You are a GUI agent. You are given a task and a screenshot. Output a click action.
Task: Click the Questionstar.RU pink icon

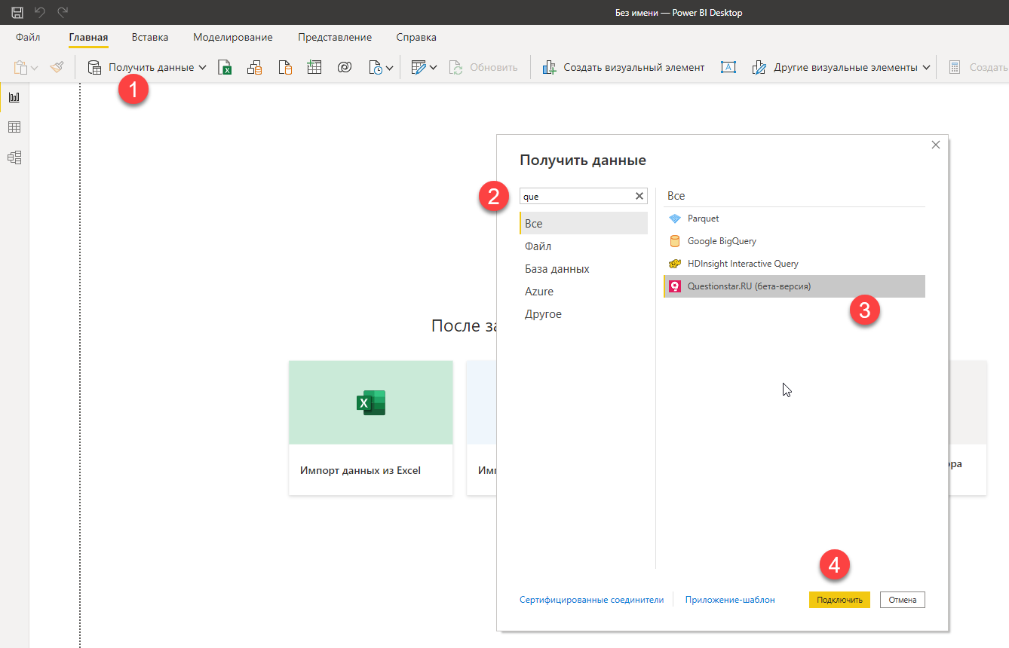(x=675, y=286)
